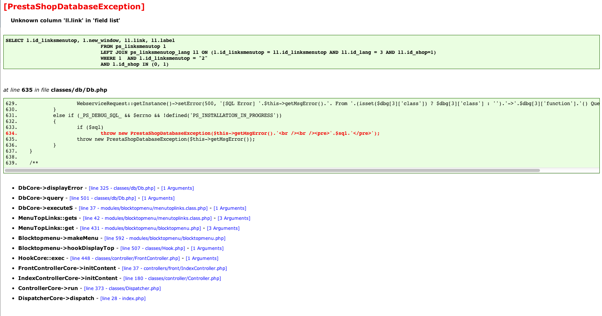Viewport: 602px width, 316px height.
Task: Open the line 180 Controller.php link
Action: [172, 278]
